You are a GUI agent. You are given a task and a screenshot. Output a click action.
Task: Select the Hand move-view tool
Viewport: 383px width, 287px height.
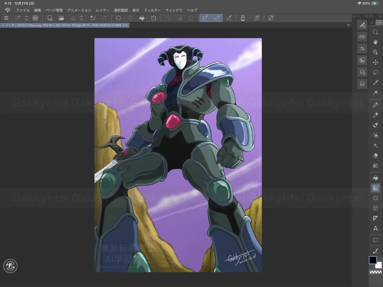click(376, 42)
